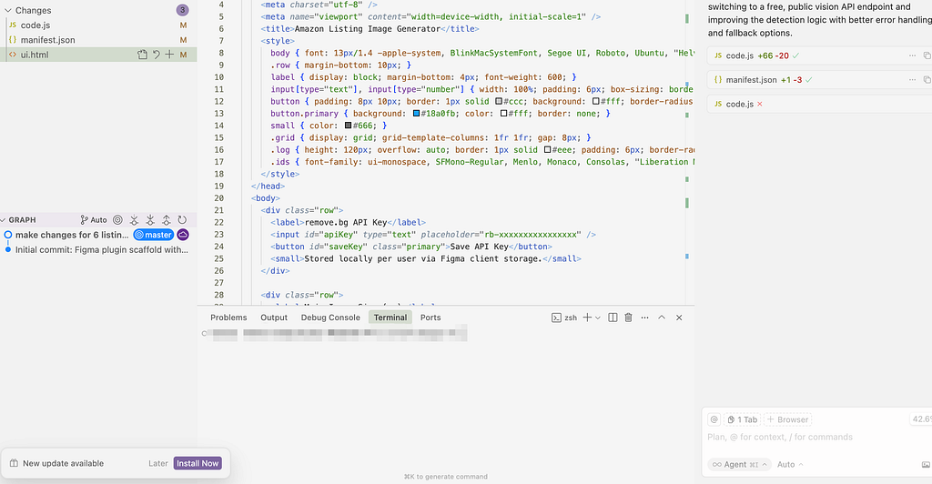Attach image icon in chat input
This screenshot has width=932, height=484.
[926, 464]
